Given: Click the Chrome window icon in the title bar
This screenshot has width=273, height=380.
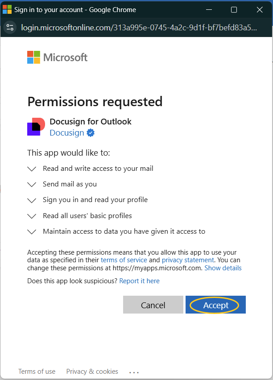Looking at the screenshot, I should click(x=7, y=9).
